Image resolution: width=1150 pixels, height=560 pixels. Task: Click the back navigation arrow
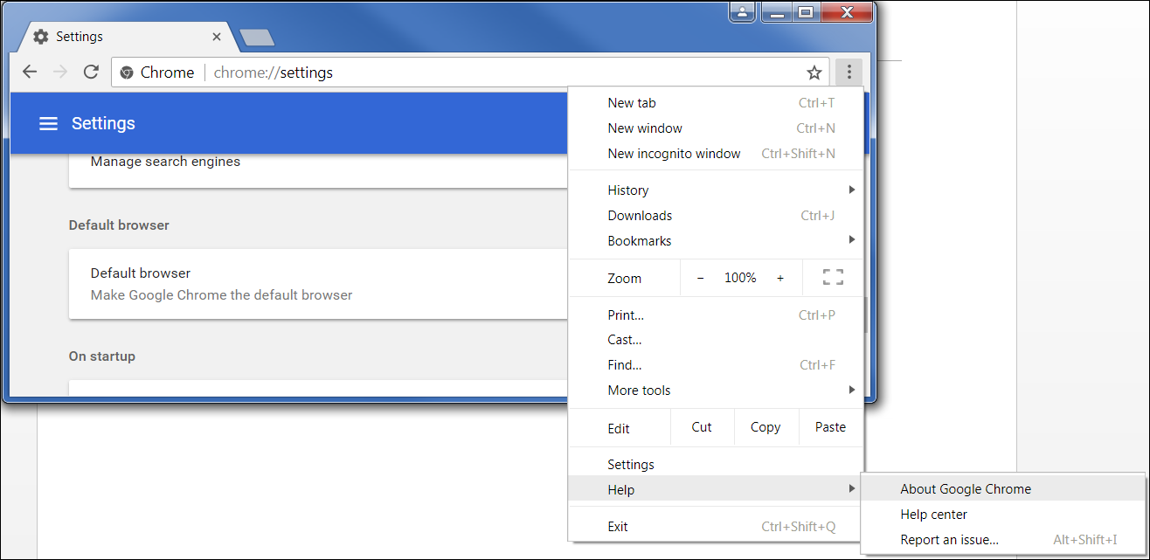(29, 72)
